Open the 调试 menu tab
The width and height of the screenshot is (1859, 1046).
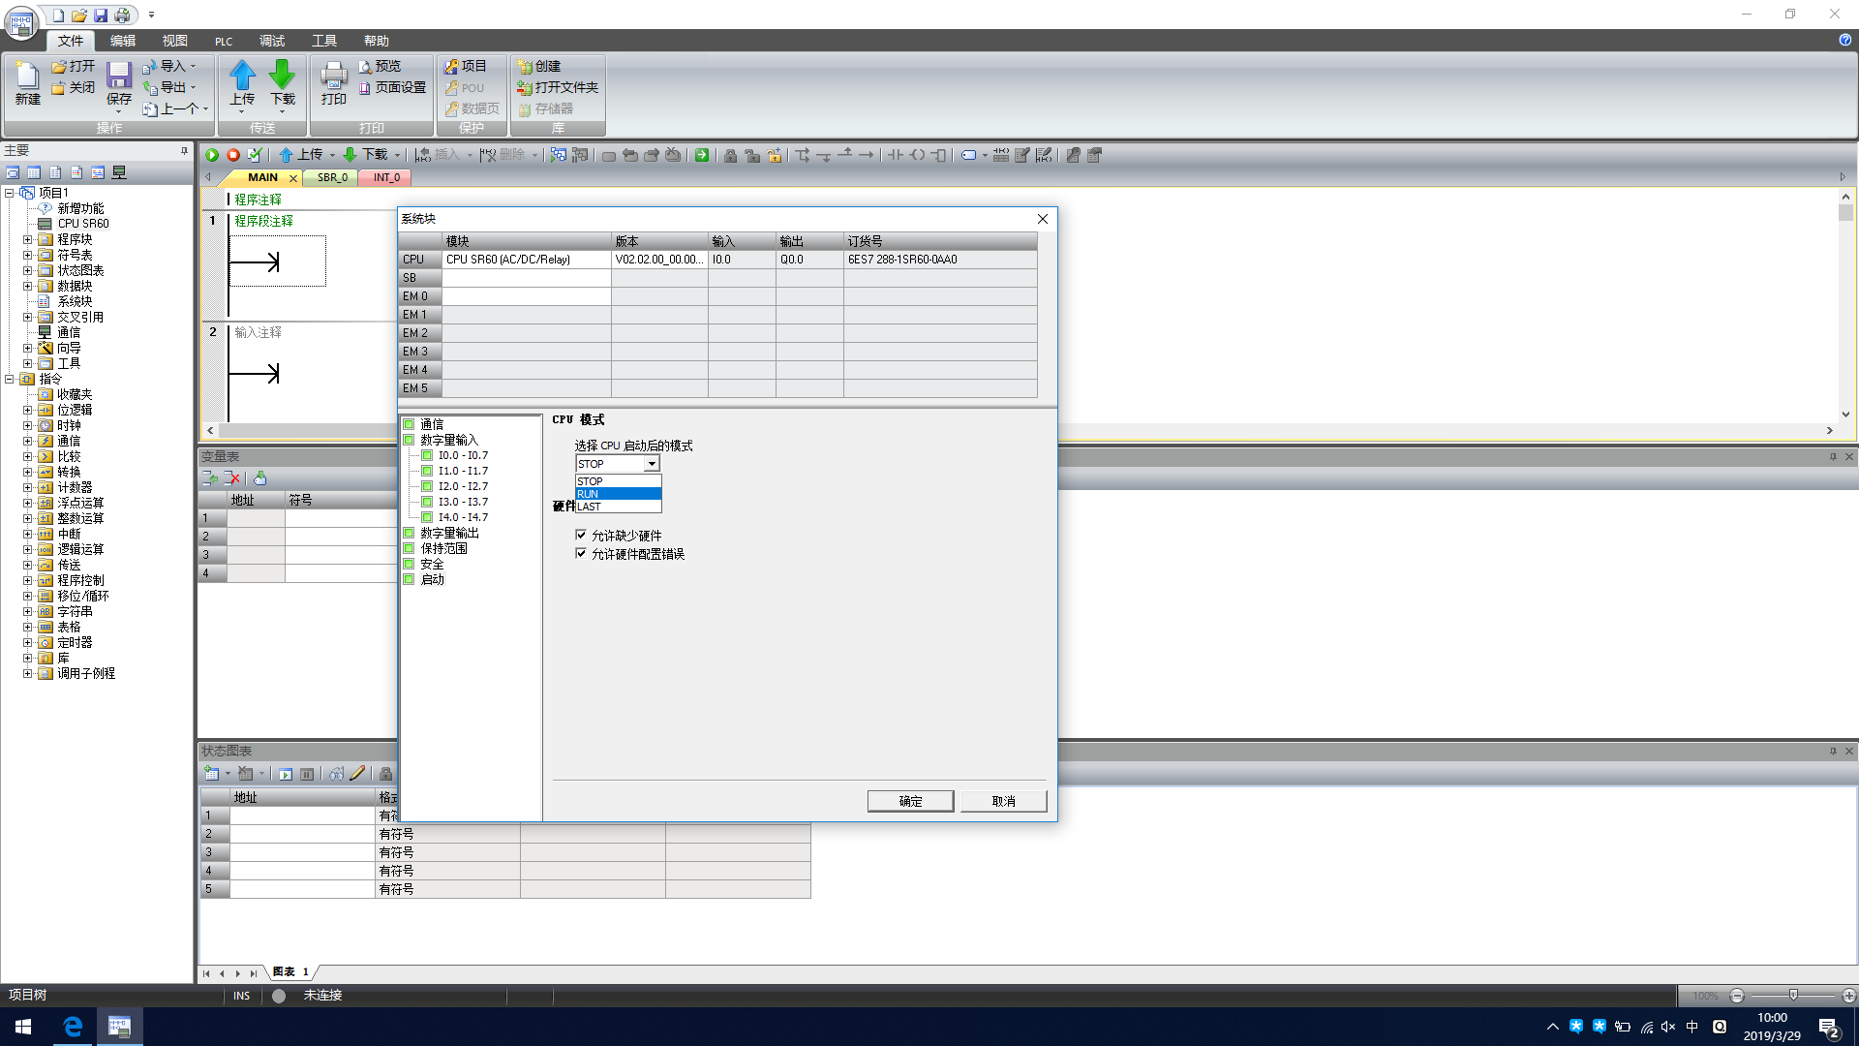pyautogui.click(x=272, y=41)
